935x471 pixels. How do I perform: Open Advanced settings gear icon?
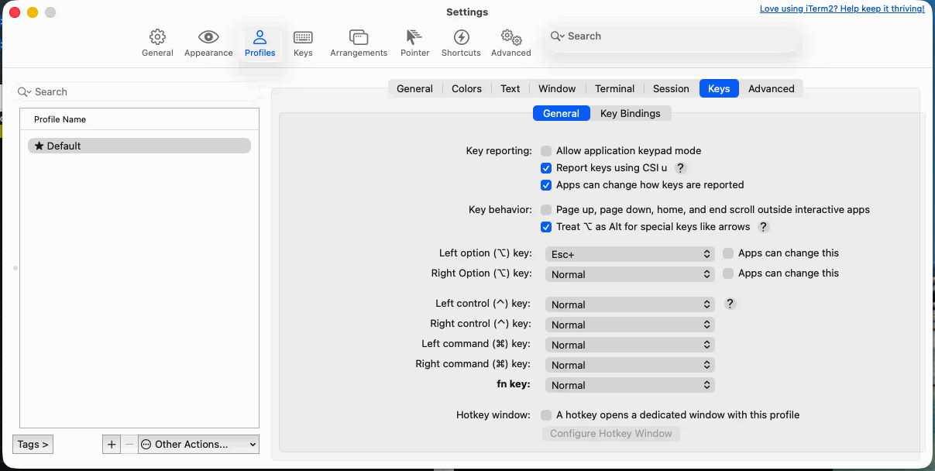pyautogui.click(x=510, y=36)
